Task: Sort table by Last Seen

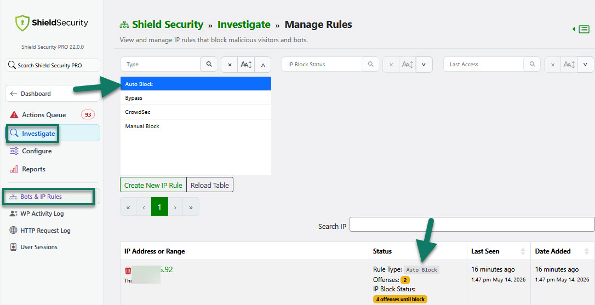Action: click(498, 251)
